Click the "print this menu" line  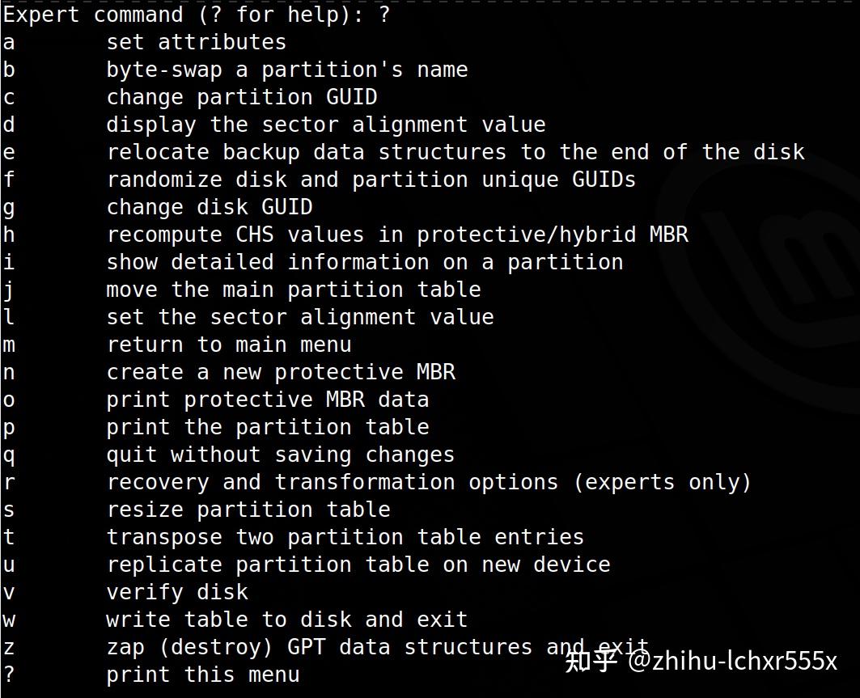(202, 675)
